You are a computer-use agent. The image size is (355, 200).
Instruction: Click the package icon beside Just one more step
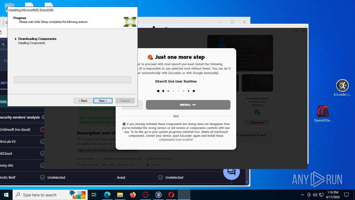pos(150,57)
